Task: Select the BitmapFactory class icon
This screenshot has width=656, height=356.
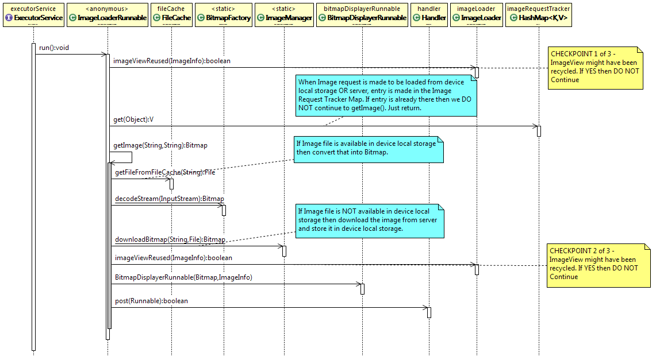Action: (x=201, y=18)
